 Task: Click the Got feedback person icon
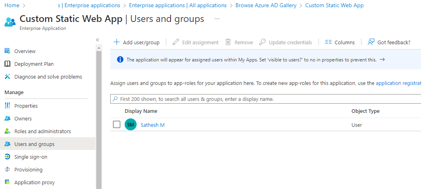[371, 42]
